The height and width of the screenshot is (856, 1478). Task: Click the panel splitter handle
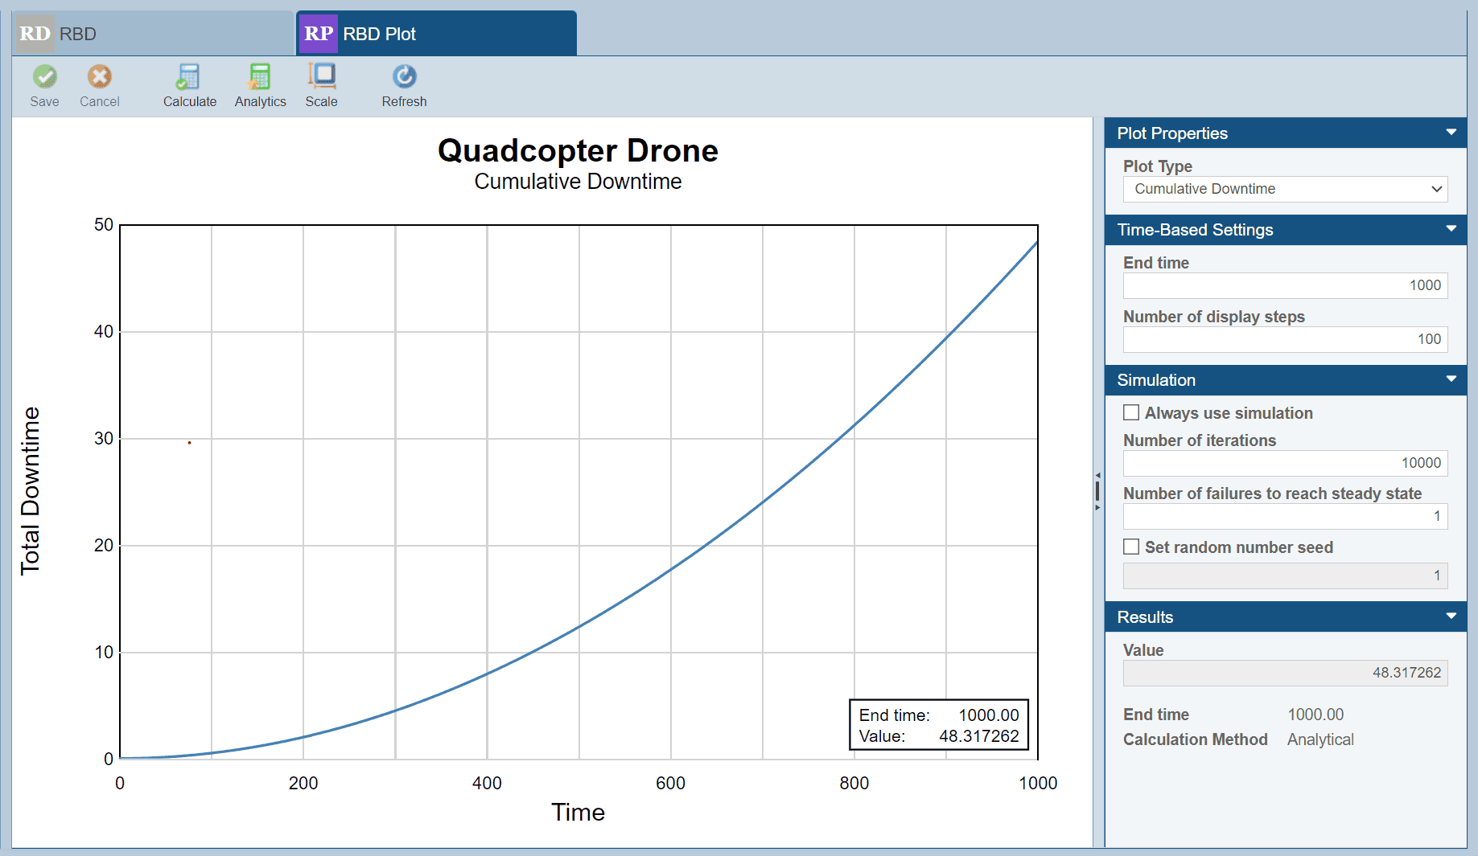point(1097,491)
